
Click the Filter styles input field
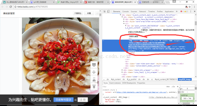pos(134,86)
